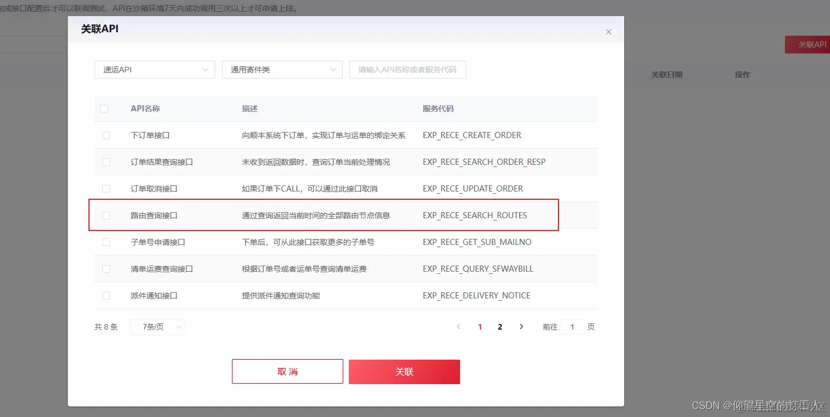830x417 pixels.
Task: Select the checkbox for 路由查询接口
Action: pyautogui.click(x=106, y=215)
